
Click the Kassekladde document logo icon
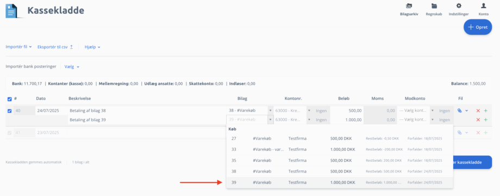click(12, 10)
